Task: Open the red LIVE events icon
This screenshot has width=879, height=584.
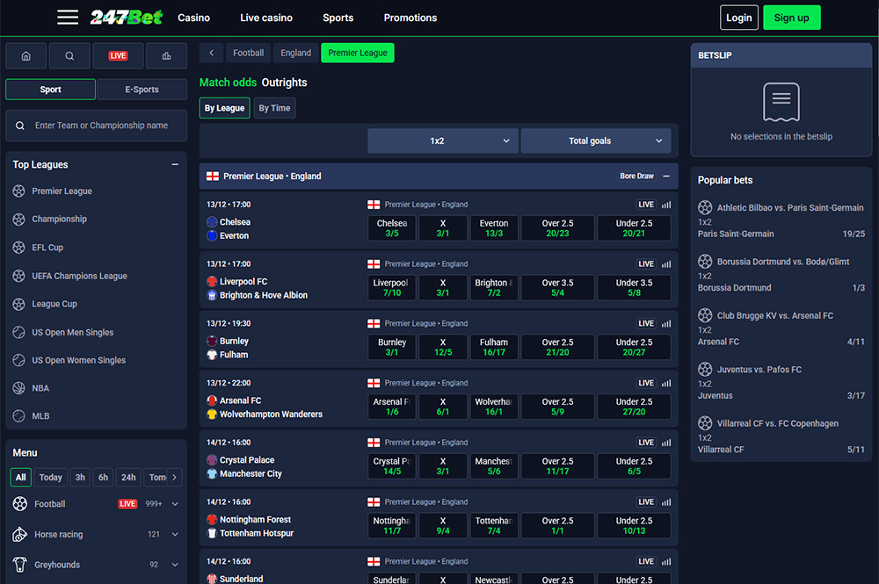Action: point(118,55)
